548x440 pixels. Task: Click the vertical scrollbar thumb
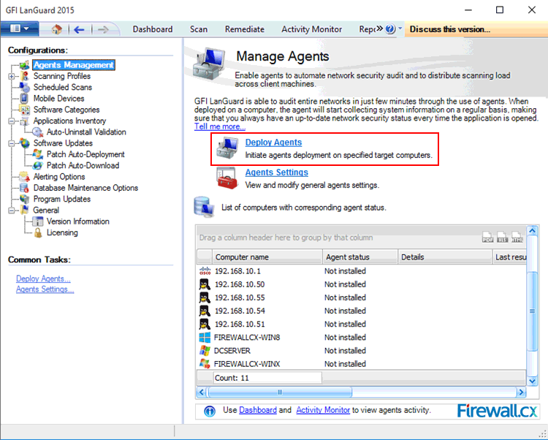532,311
